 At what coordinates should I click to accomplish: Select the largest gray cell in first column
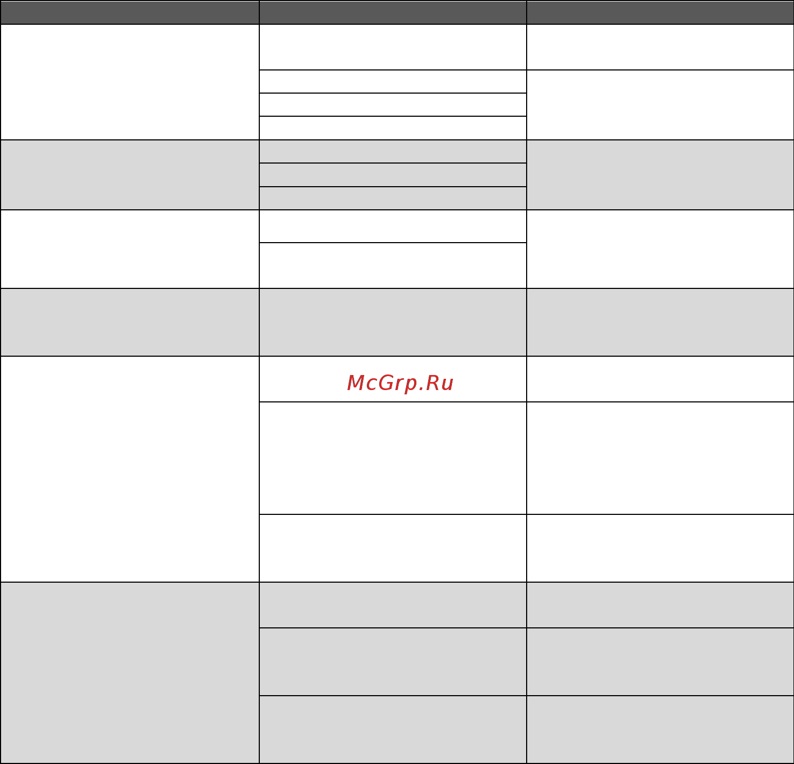point(130,673)
